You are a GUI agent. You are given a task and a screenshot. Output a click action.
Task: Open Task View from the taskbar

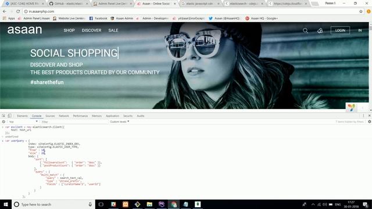[101, 204]
